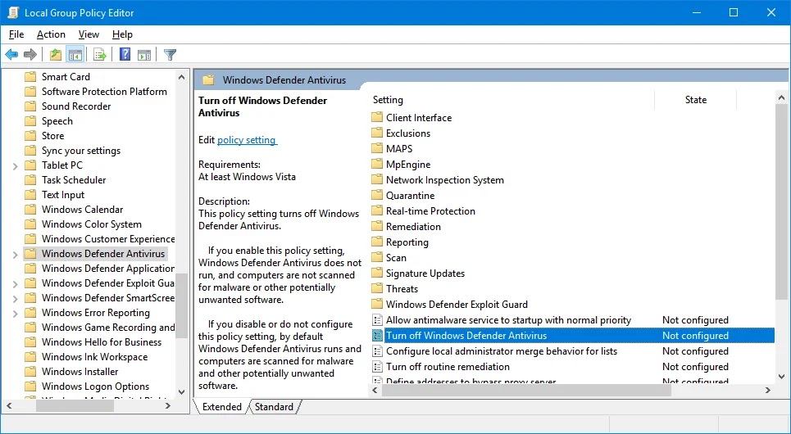791x434 pixels.
Task: Select Text Input in tree
Action: click(63, 195)
